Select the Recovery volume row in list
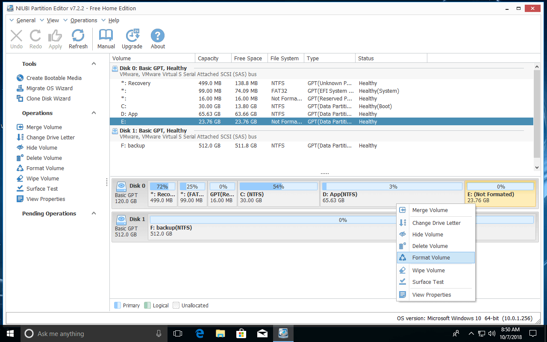 click(321, 83)
